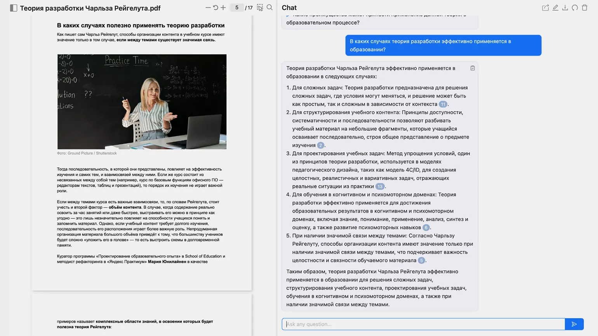Zoom in on the PDF document
Viewport: 598px width, 336px height.
tap(223, 7)
